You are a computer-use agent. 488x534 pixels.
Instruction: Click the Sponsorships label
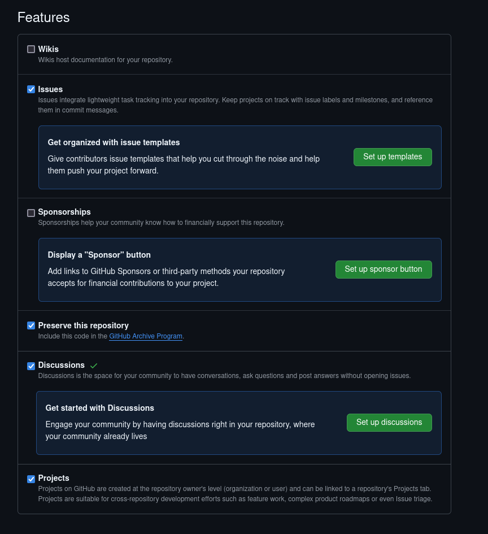coord(64,212)
